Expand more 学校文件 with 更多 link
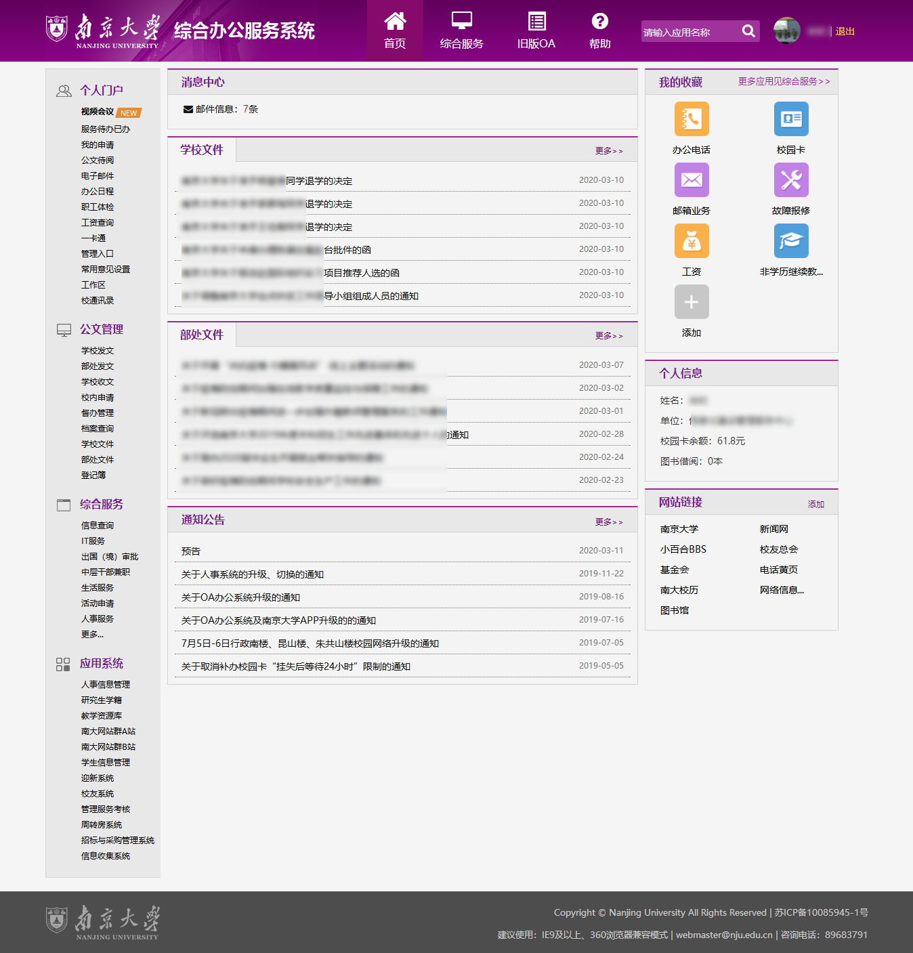 [608, 151]
